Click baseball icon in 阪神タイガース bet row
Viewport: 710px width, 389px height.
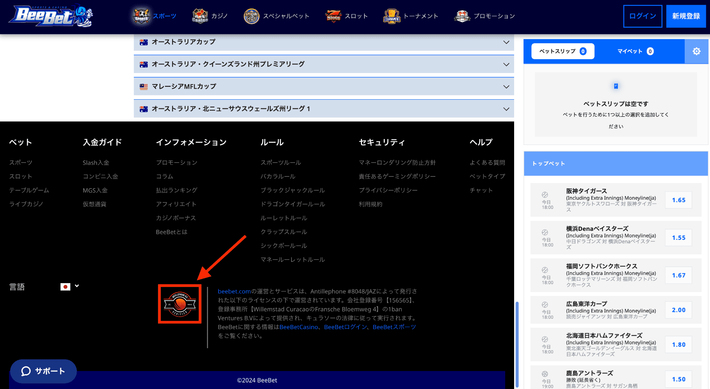pos(545,195)
